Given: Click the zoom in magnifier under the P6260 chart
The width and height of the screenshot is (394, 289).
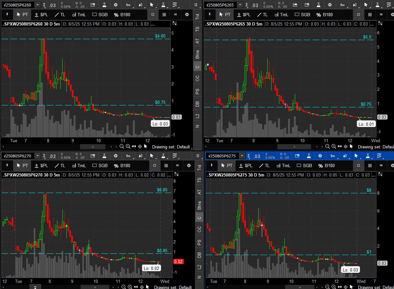Looking at the screenshot, I should [128, 146].
